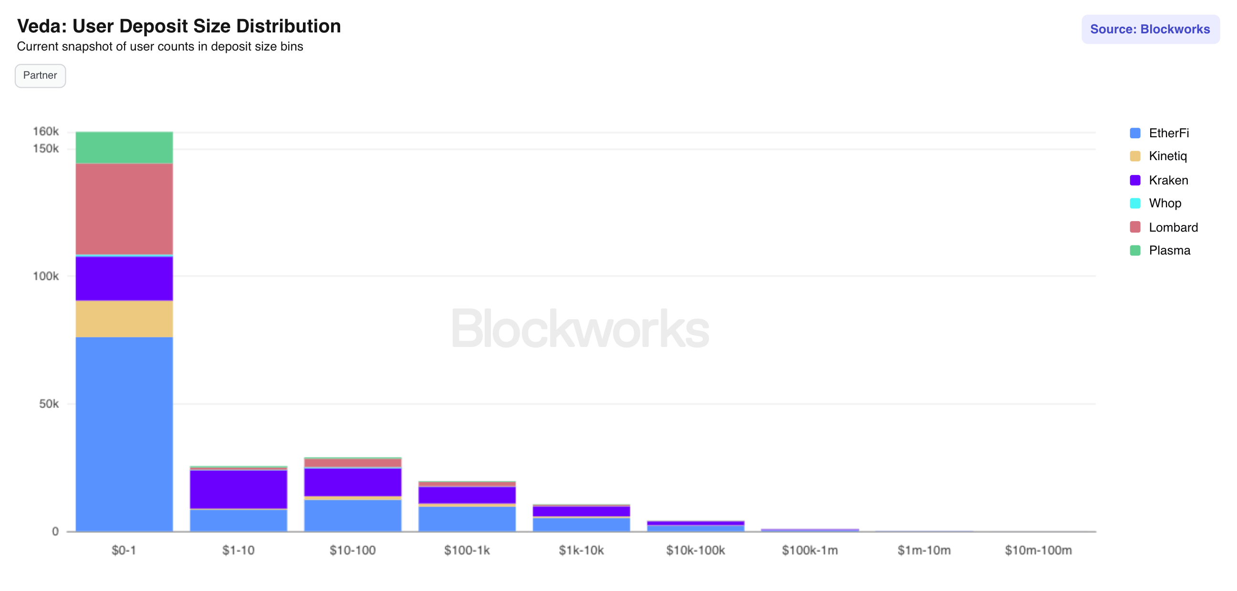Toggle Whop cyan legend swatch
The height and width of the screenshot is (591, 1237).
pos(1135,203)
